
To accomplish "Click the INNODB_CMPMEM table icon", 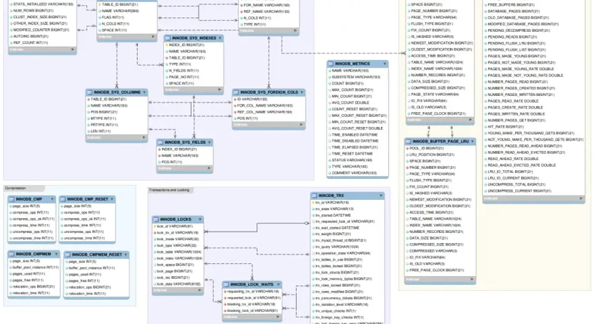I will point(11,254).
